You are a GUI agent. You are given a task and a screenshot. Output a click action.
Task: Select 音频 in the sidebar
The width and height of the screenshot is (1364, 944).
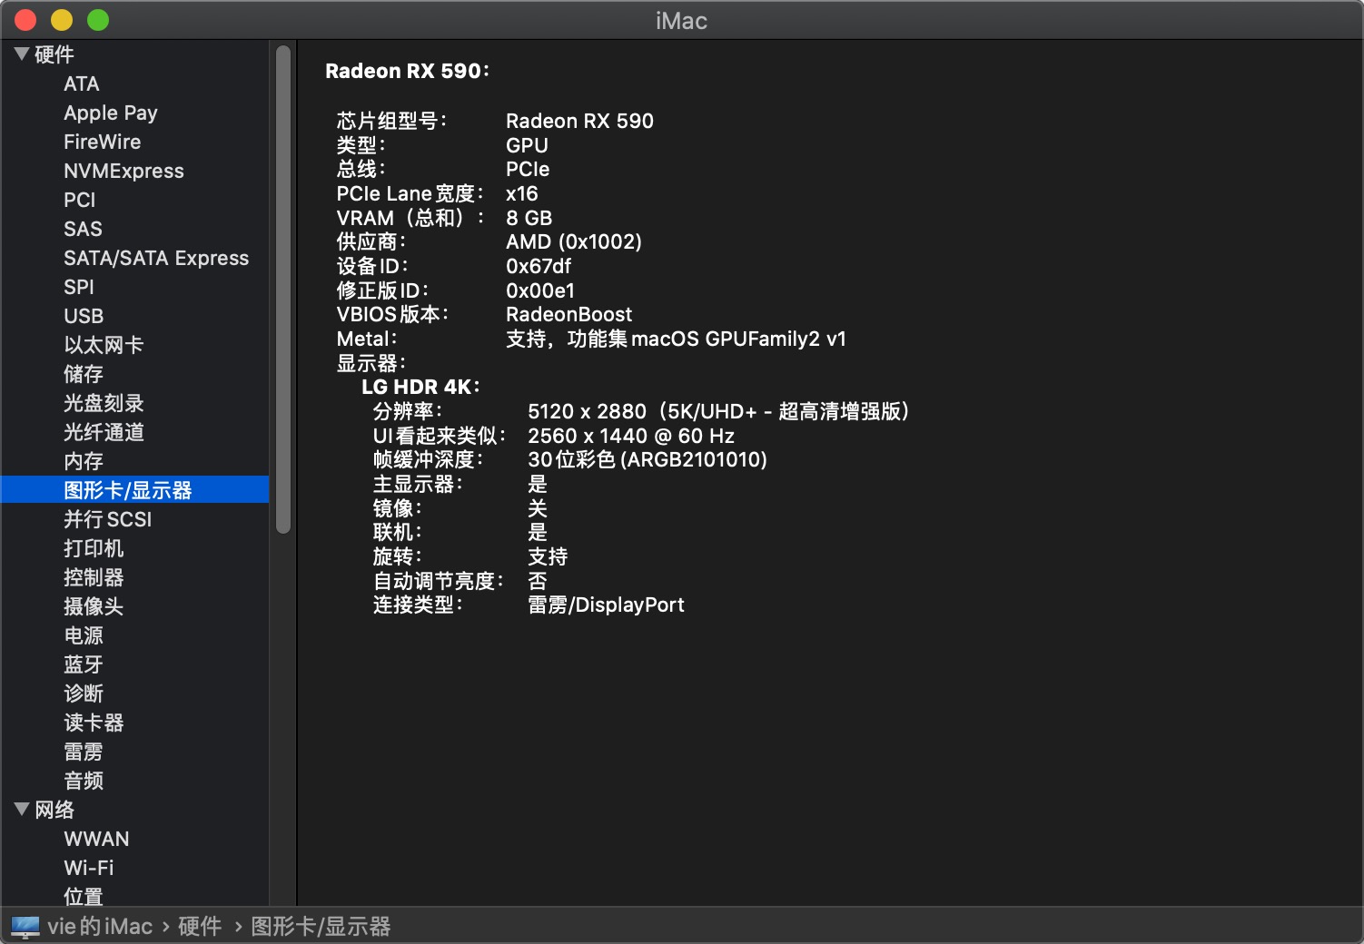(84, 781)
